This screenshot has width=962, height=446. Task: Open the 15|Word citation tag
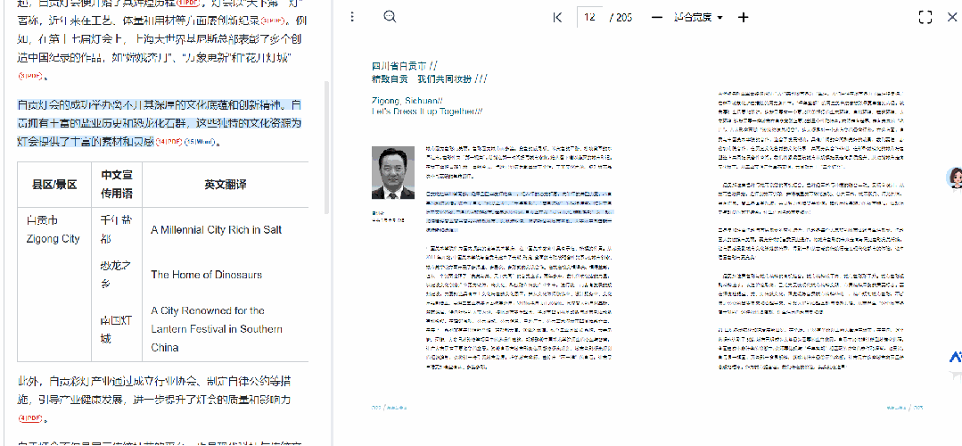(x=200, y=143)
